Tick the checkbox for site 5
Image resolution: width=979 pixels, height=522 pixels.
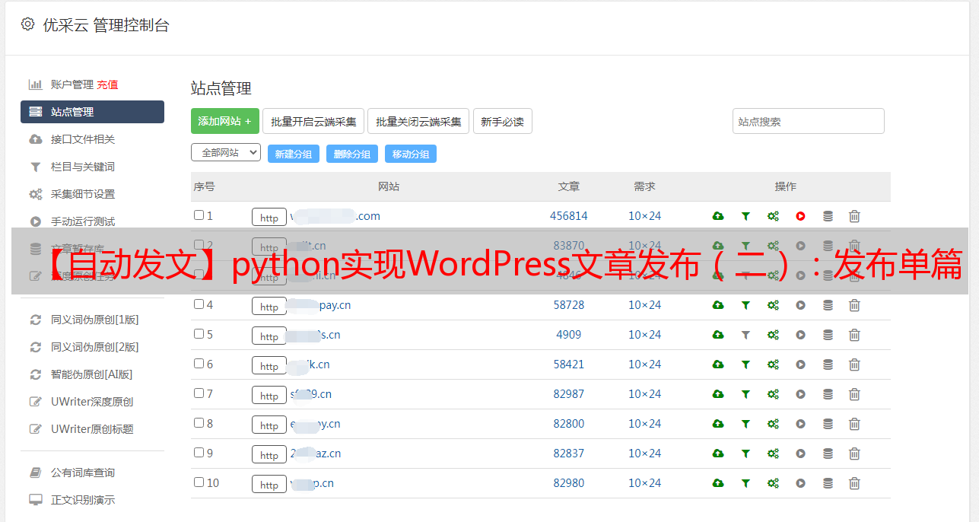point(199,334)
